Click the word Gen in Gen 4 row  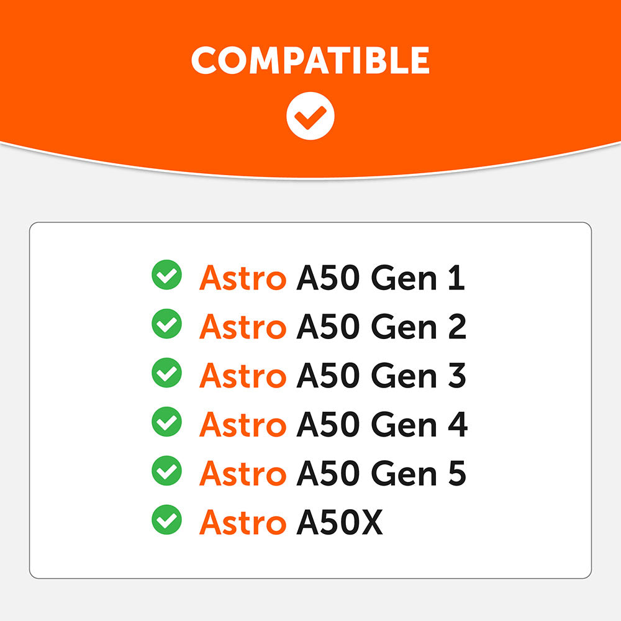404,425
